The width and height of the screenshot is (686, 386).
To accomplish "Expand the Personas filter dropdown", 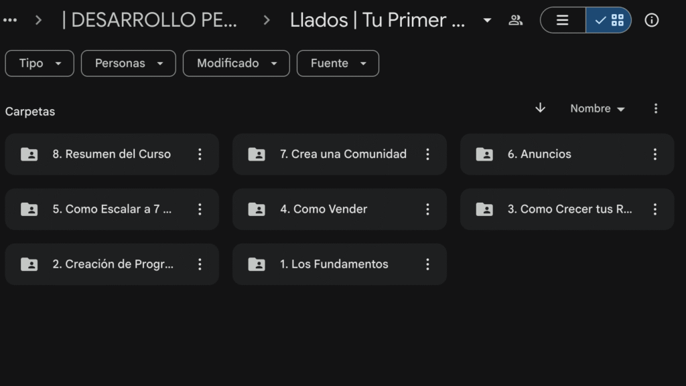I will point(129,64).
